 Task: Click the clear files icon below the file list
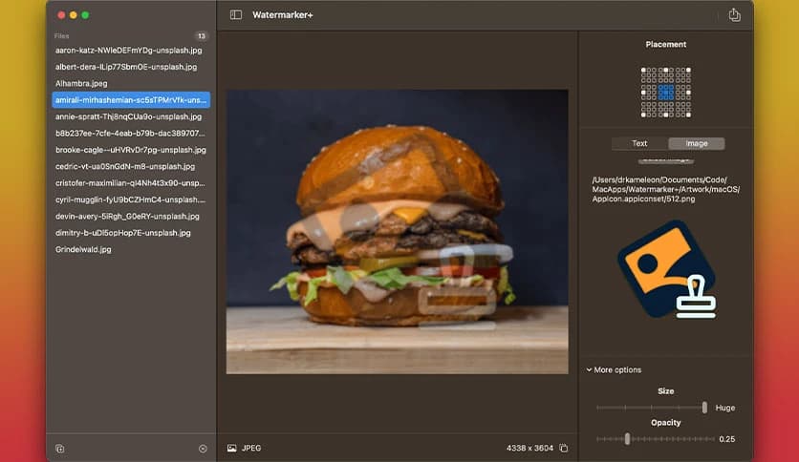tap(203, 449)
